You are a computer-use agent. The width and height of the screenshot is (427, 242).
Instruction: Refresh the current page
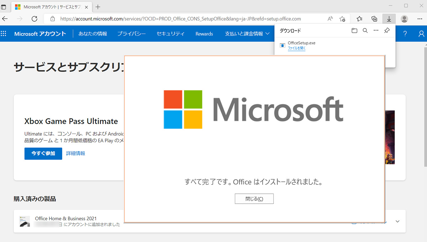(35, 19)
